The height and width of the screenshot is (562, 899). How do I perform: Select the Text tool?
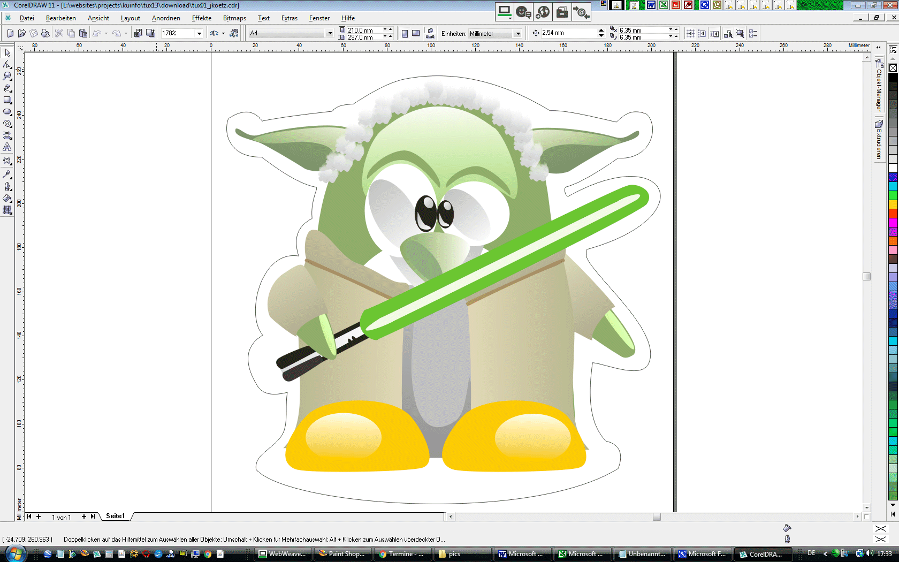tap(7, 147)
